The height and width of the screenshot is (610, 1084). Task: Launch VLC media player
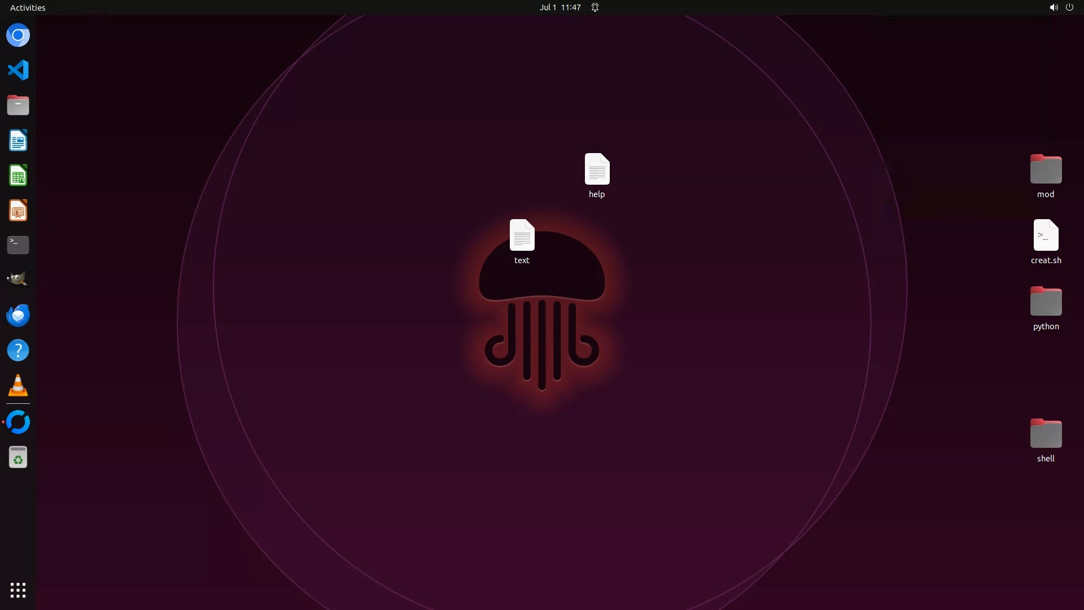click(18, 386)
